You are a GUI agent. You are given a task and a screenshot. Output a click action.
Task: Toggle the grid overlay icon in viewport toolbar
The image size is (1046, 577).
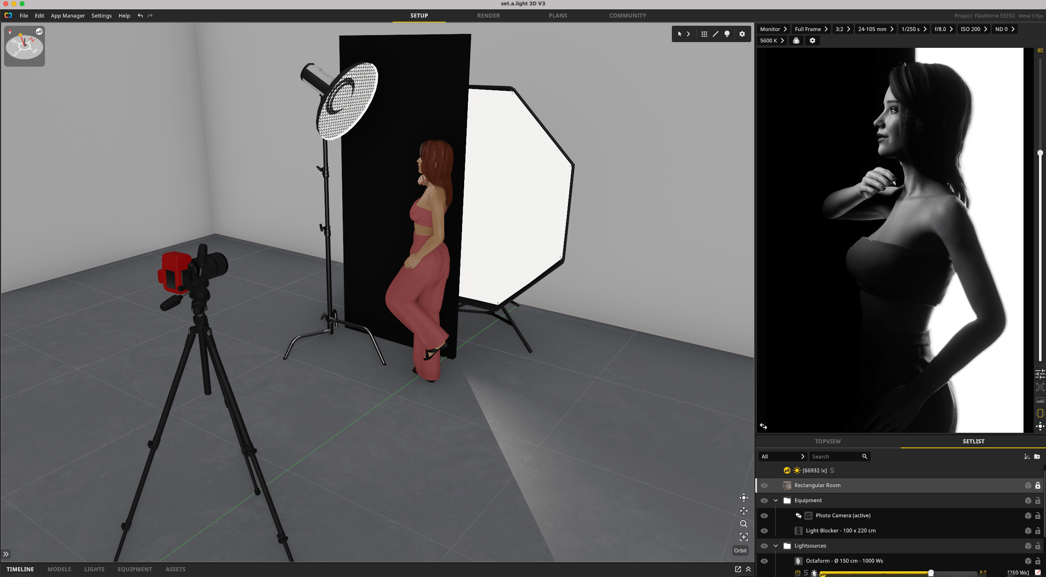click(x=704, y=34)
